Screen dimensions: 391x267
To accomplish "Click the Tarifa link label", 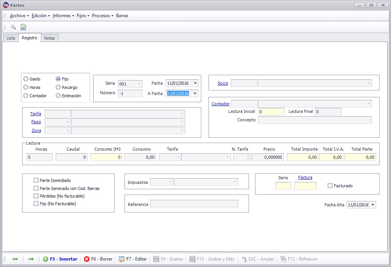I will click(x=36, y=114).
